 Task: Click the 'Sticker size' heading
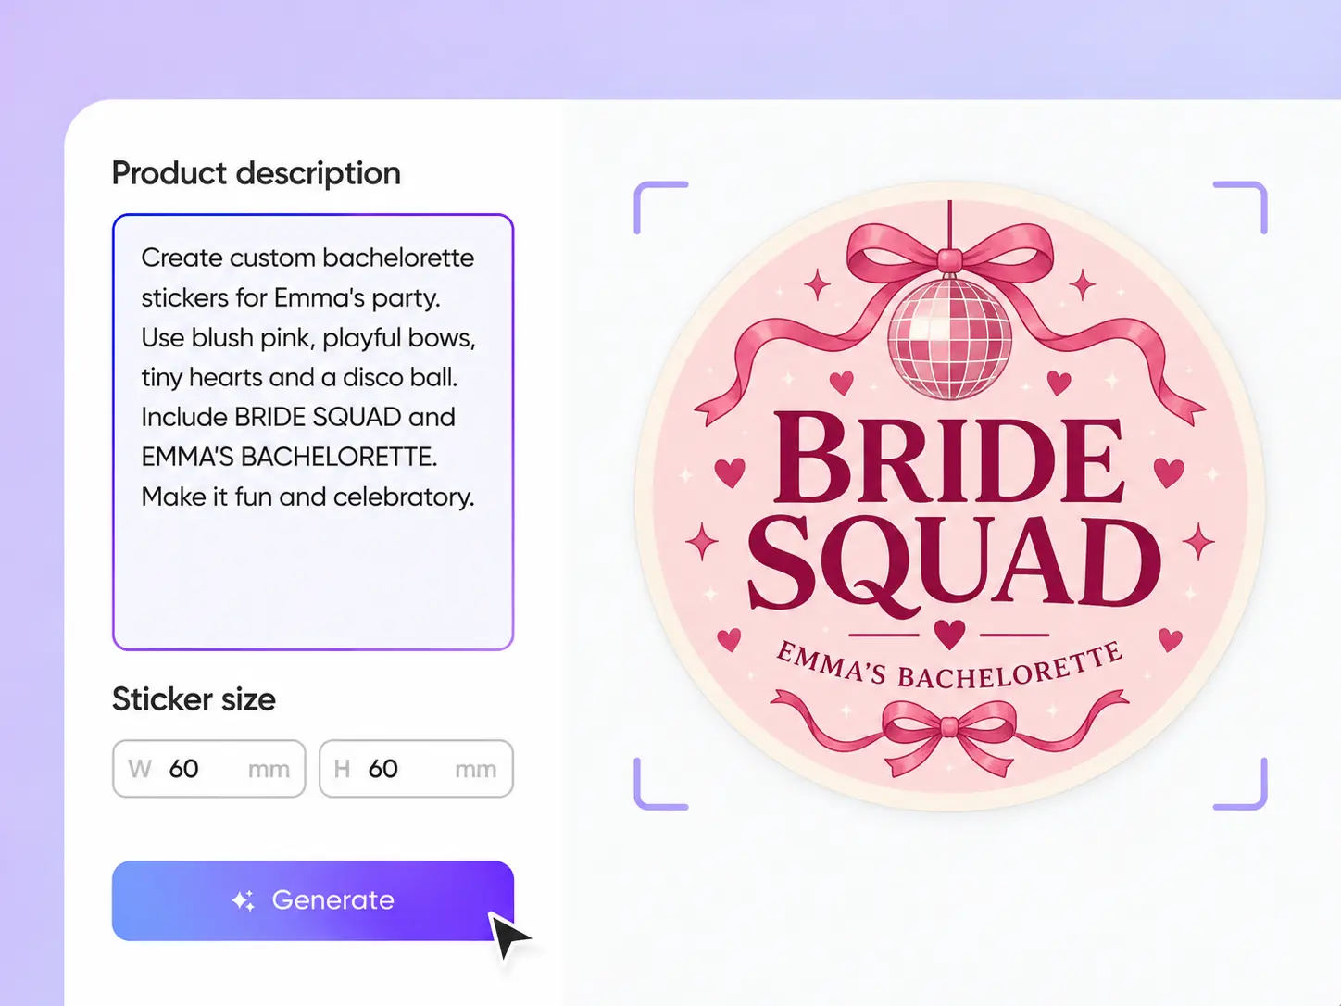pos(194,699)
